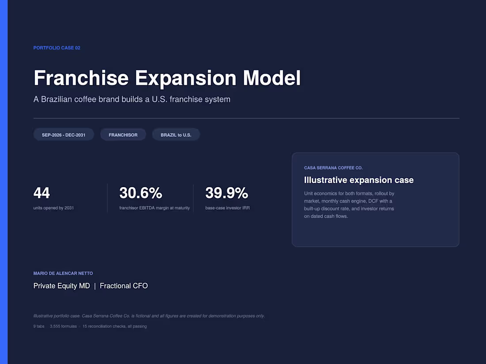Click the CASA SERRANA COFFEE CO. label
The image size is (486, 364).
coord(333,168)
